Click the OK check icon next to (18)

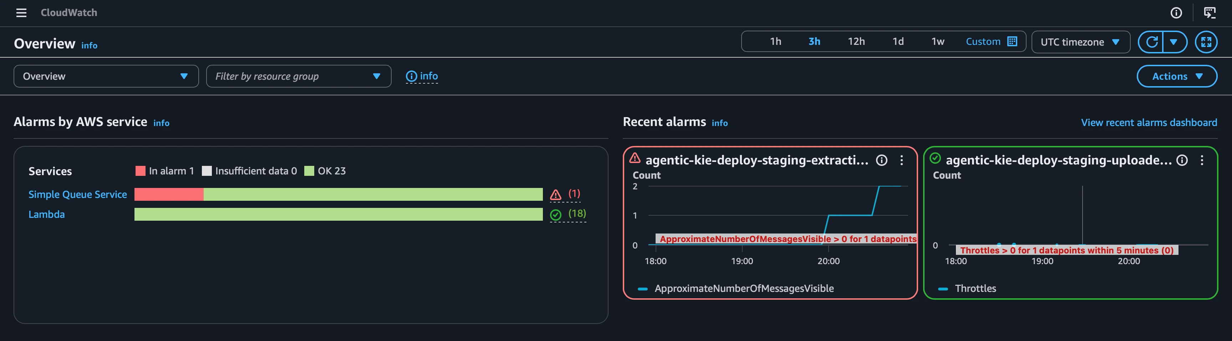[x=555, y=215]
